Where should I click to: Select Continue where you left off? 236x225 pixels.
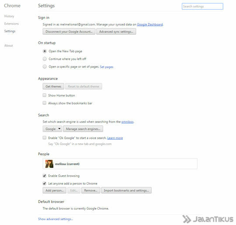(x=45, y=59)
